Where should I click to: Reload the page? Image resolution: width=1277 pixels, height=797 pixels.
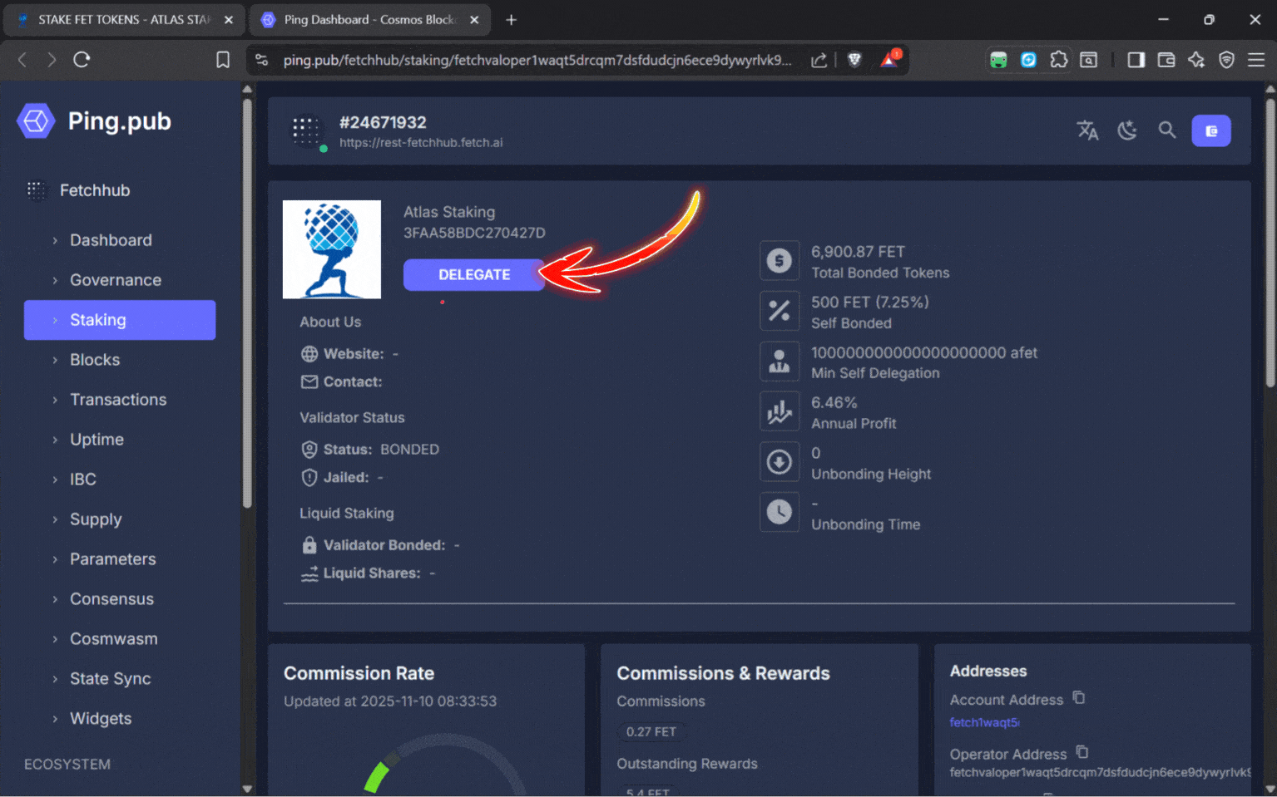(82, 60)
